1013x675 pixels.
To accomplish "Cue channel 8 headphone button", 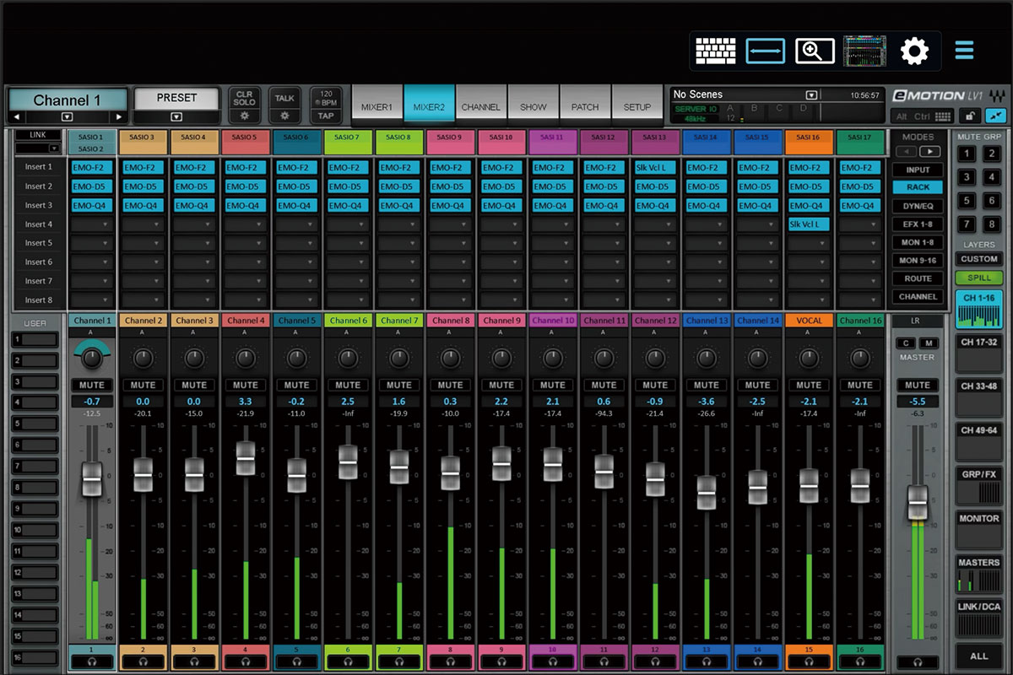I will (451, 662).
